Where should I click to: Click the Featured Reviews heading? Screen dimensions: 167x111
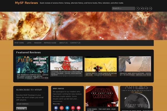28,52
